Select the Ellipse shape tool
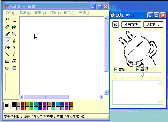168x122 pixels. (x=7, y=68)
